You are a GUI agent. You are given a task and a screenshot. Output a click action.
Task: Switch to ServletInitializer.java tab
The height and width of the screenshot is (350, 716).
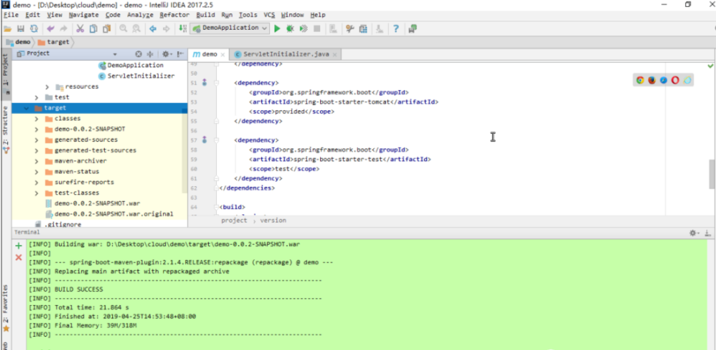(286, 54)
